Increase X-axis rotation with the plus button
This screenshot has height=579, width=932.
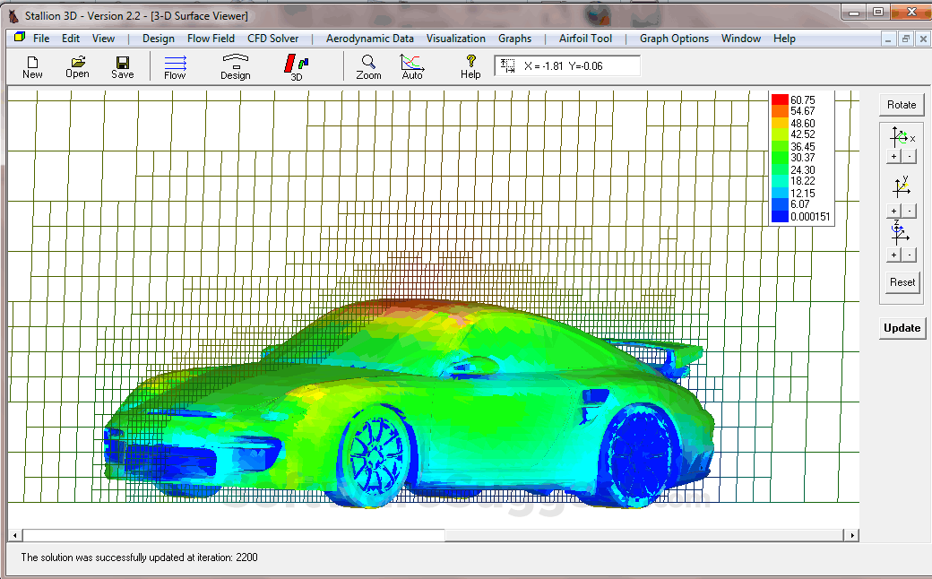[x=893, y=155]
